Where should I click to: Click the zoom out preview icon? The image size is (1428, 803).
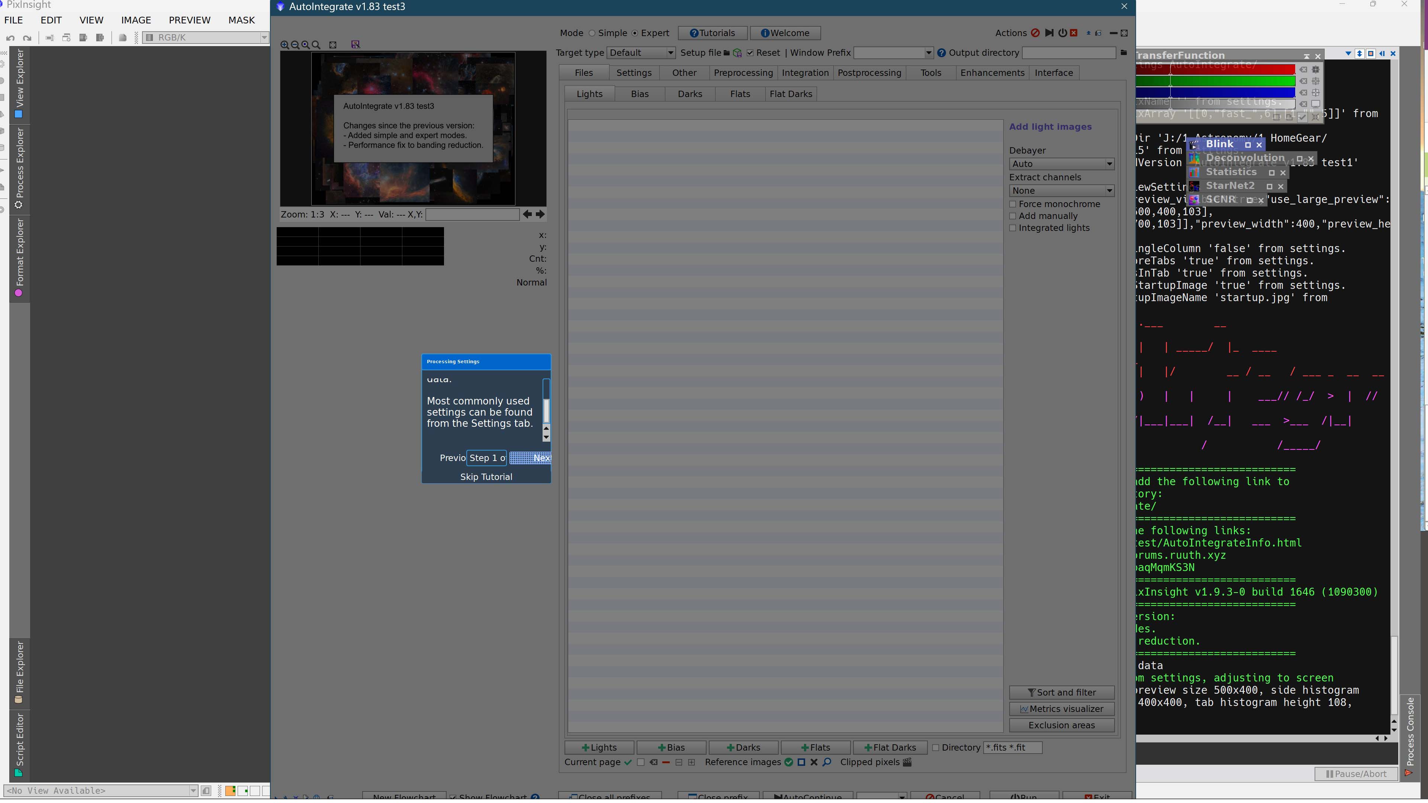(x=295, y=45)
